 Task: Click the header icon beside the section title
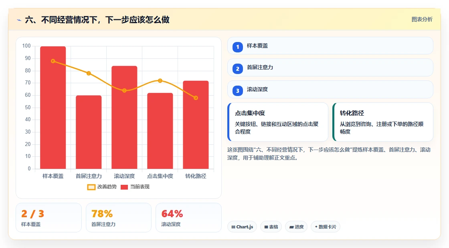coord(19,20)
